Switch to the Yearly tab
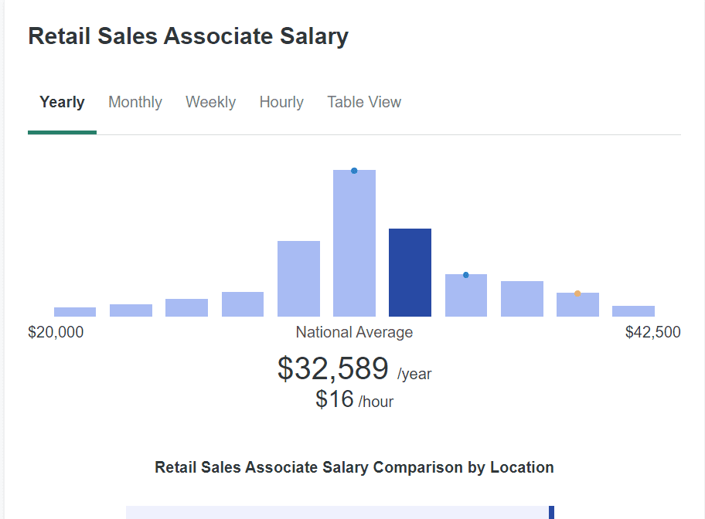Image resolution: width=705 pixels, height=519 pixels. tap(62, 103)
